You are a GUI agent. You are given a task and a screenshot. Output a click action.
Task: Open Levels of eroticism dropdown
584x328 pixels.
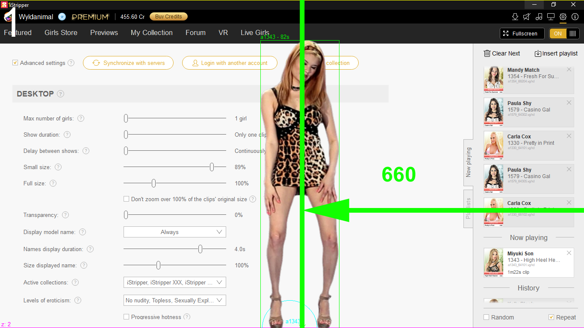pyautogui.click(x=175, y=300)
